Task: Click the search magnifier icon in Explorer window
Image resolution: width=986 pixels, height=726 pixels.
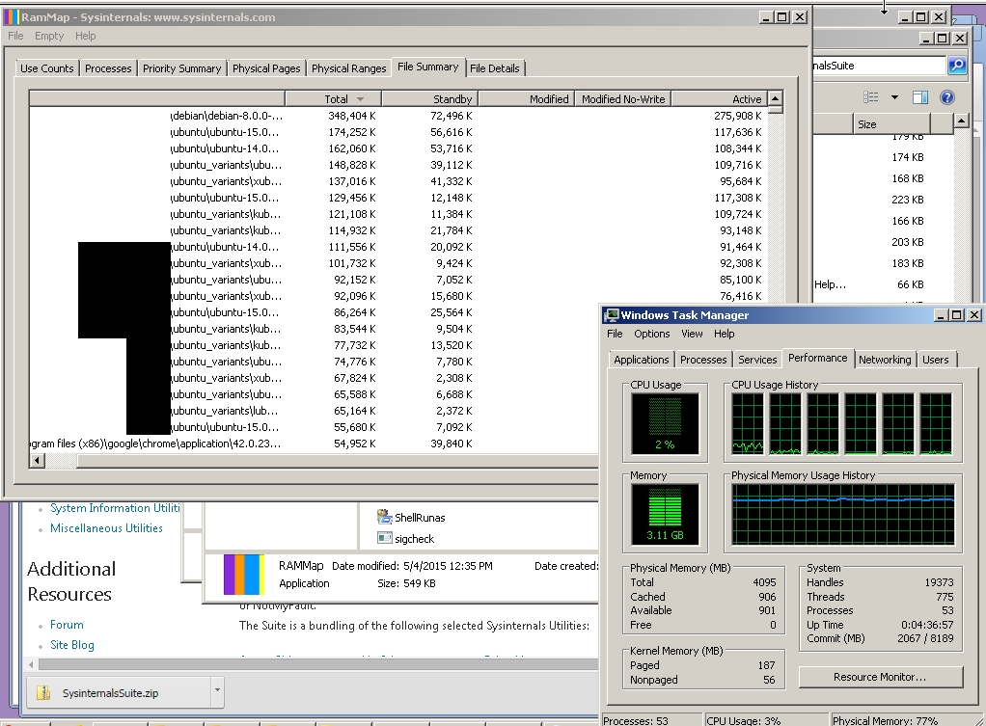Action: [x=956, y=66]
